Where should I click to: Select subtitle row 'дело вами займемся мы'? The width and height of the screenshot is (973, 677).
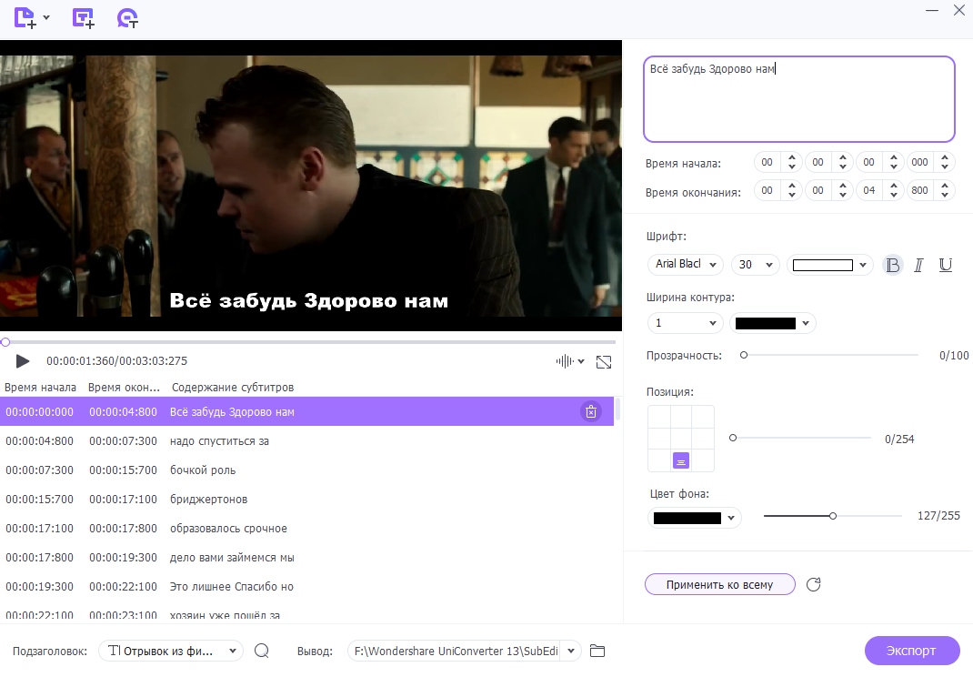306,558
